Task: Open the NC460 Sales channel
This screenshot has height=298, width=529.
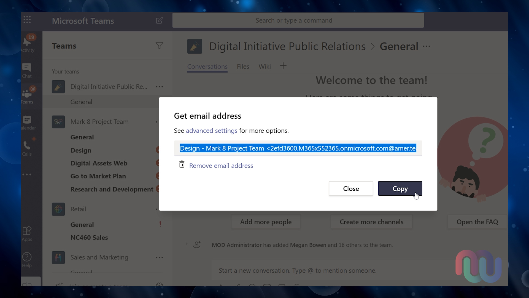Action: 89,238
